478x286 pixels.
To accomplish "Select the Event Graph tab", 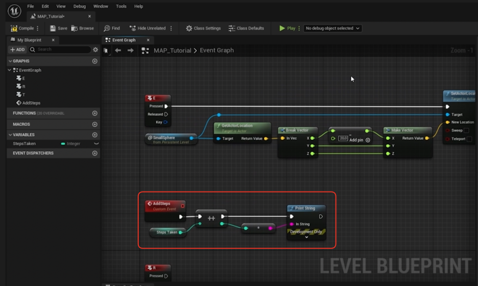I will pos(124,40).
